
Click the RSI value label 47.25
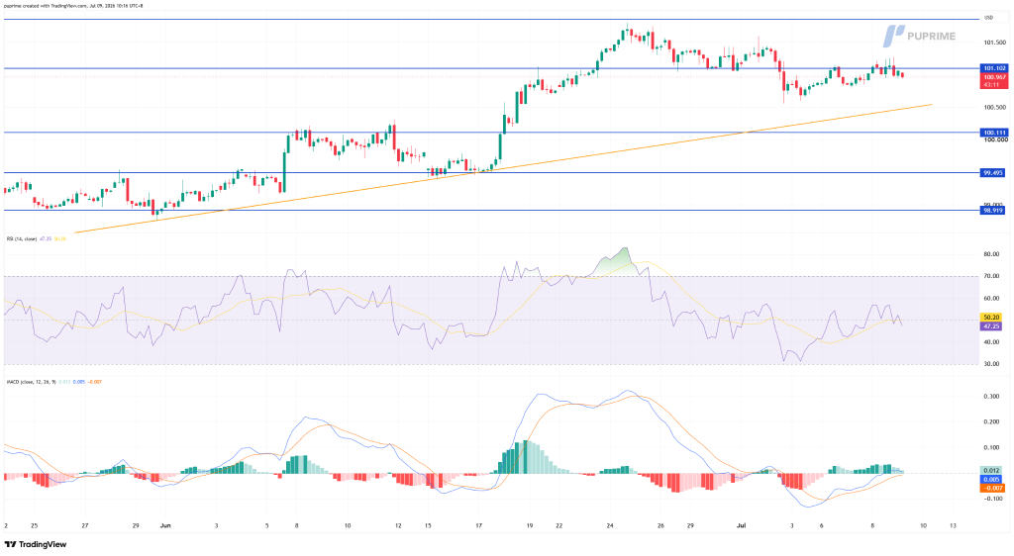[991, 326]
